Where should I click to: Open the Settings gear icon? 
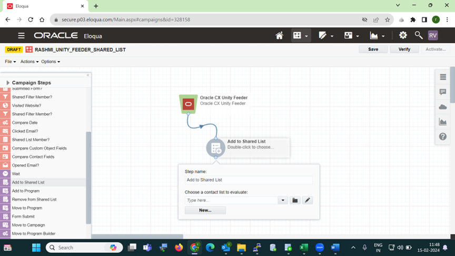(x=403, y=35)
